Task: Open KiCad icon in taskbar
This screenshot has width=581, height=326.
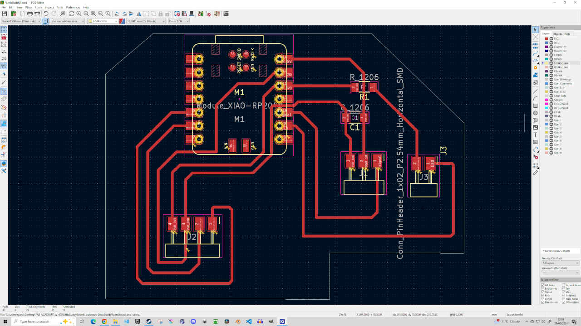Action: [282, 321]
